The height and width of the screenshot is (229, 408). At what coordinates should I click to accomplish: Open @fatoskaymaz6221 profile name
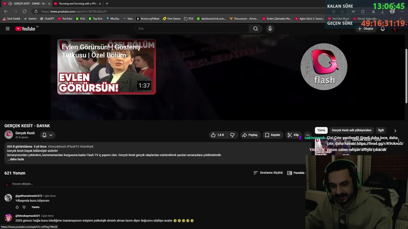(28, 216)
